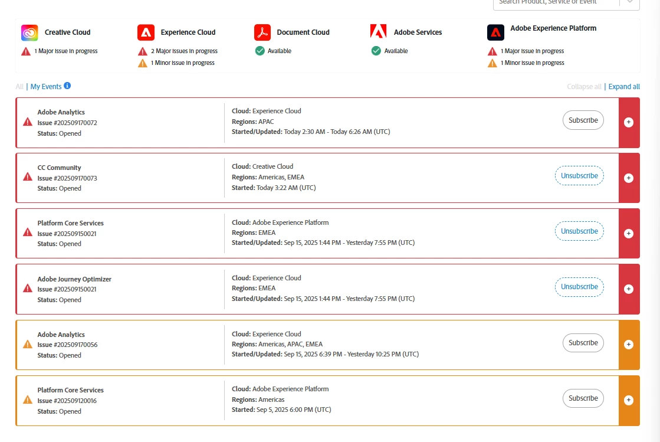This screenshot has width=660, height=442.
Task: Expand the CC Community issue row
Action: [x=628, y=178]
